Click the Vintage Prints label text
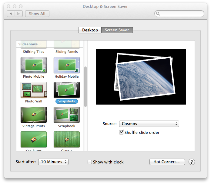 [34, 126]
